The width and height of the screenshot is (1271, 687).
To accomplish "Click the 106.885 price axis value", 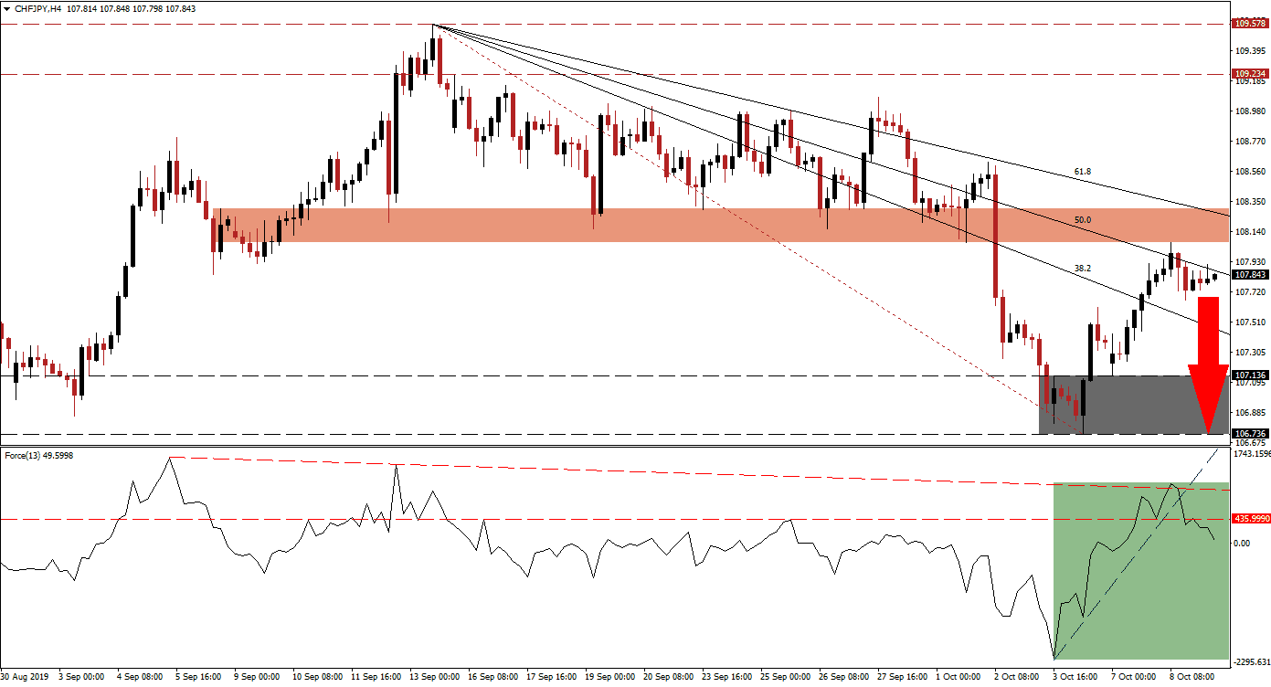I will [1250, 413].
